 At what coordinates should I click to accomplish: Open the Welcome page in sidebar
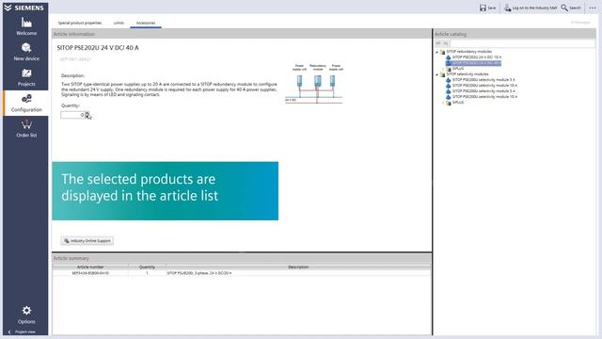(26, 26)
